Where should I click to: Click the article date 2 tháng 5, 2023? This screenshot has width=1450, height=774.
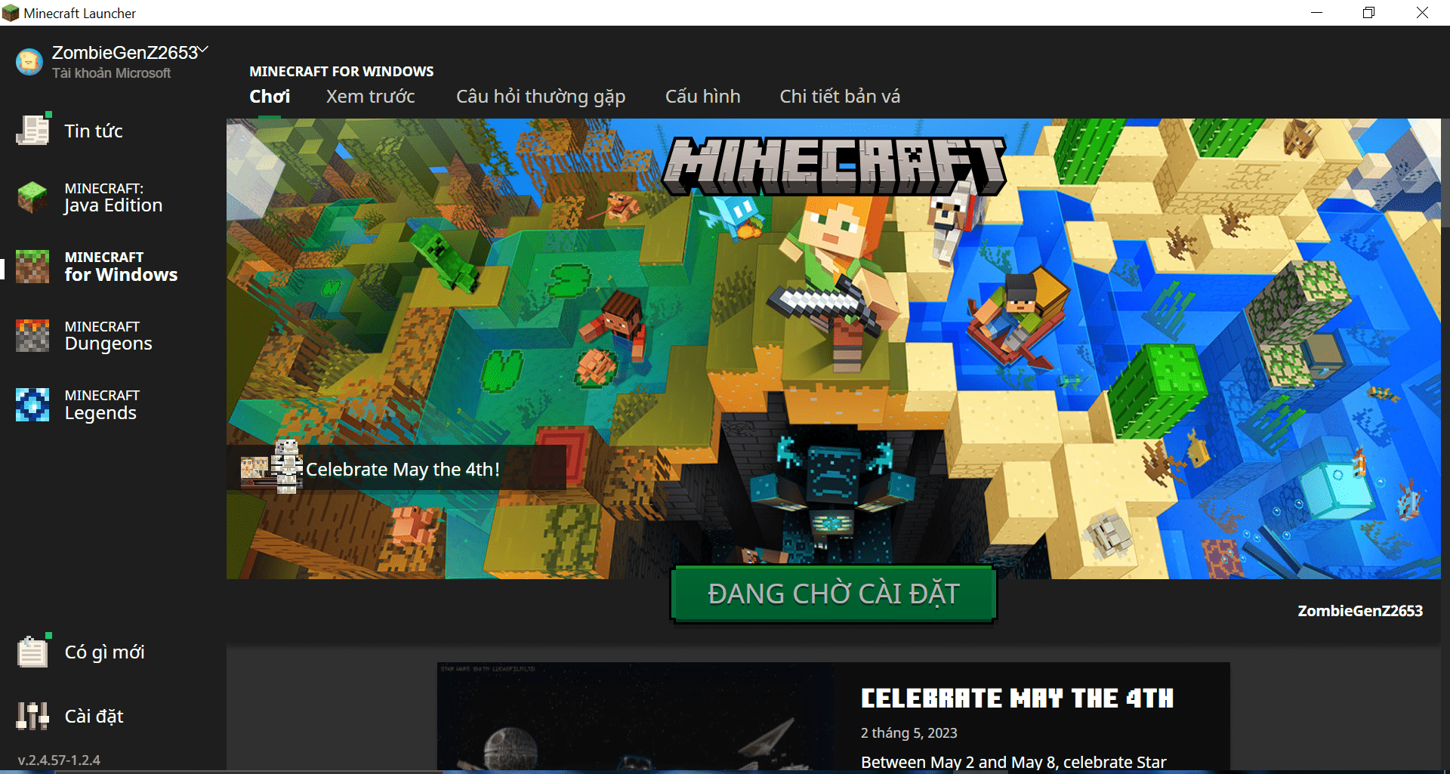(909, 732)
